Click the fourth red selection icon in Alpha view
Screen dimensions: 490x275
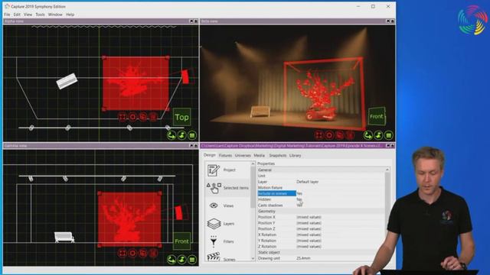coord(153,117)
